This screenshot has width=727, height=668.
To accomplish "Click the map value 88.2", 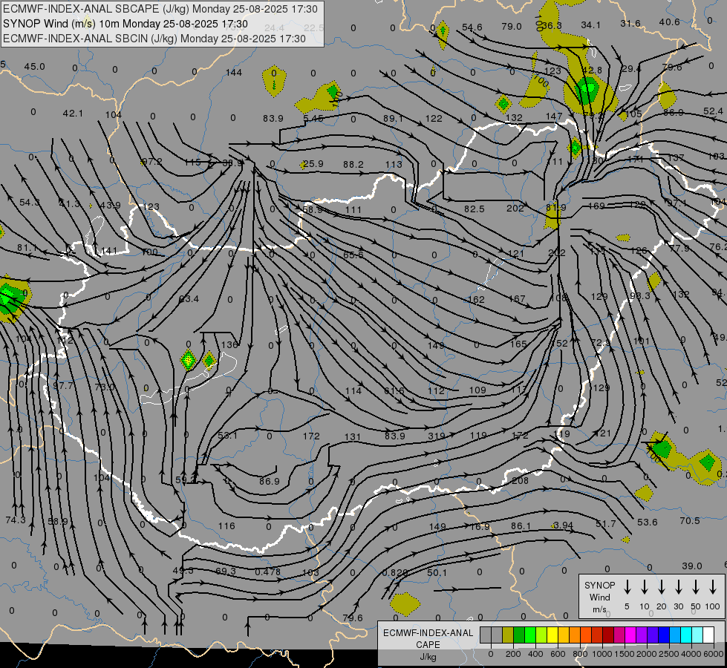I will [353, 165].
